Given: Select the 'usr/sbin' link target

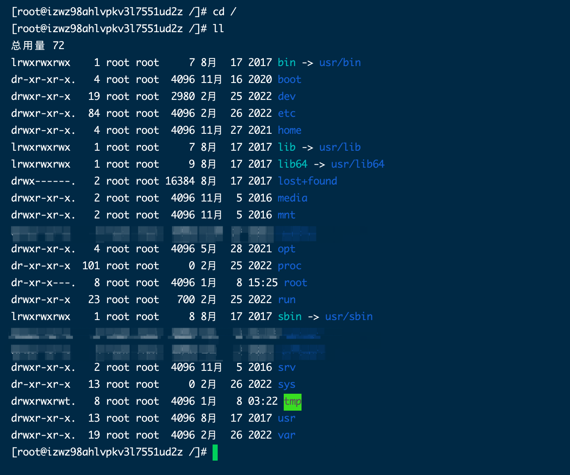Looking at the screenshot, I should pos(349,317).
